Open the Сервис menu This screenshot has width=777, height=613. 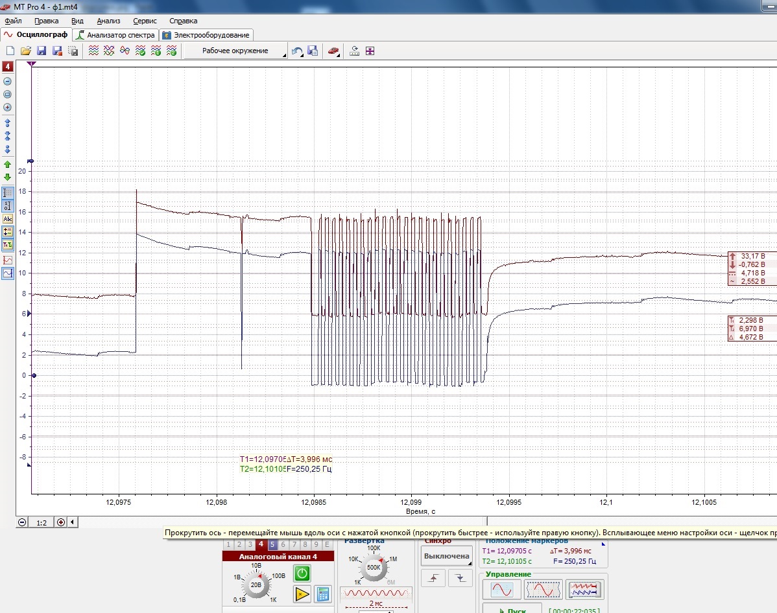pos(145,21)
